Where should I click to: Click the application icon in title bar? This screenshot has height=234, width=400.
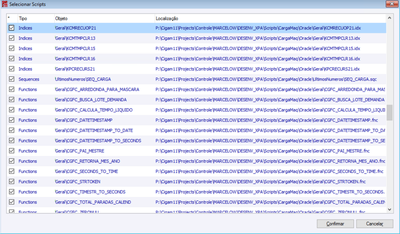tap(4, 4)
